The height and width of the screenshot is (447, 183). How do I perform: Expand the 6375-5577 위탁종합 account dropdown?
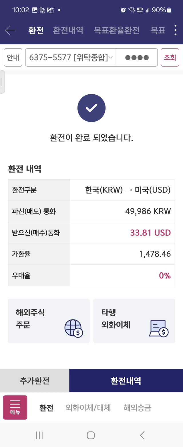click(71, 57)
